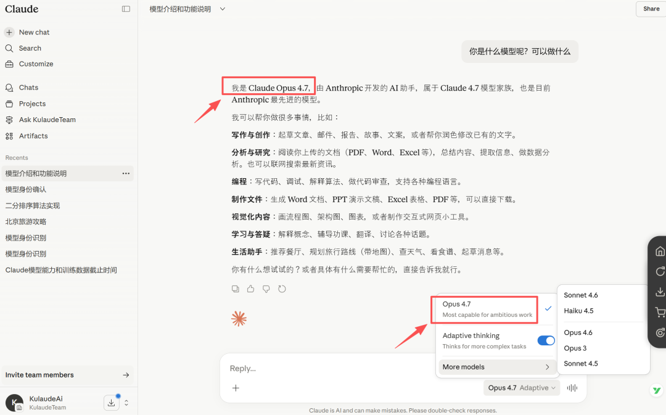The height and width of the screenshot is (415, 666).
Task: Retry the assistant response
Action: pyautogui.click(x=282, y=289)
